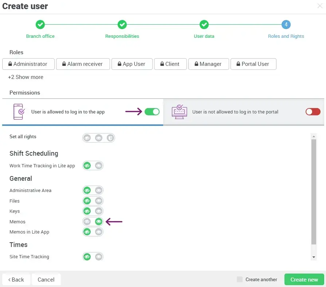Click the Create new button
Screen dimensions: 326x287
(304, 279)
